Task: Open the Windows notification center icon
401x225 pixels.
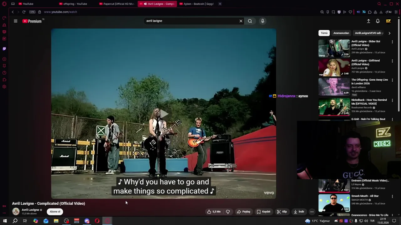Action: pyautogui.click(x=394, y=221)
